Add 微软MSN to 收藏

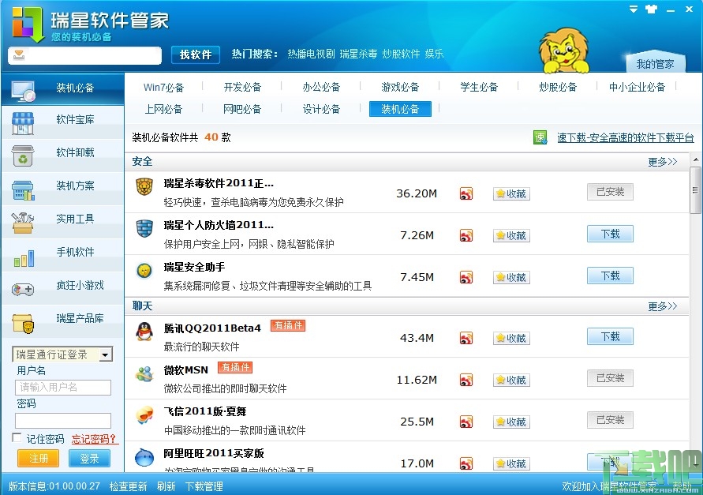tap(511, 380)
